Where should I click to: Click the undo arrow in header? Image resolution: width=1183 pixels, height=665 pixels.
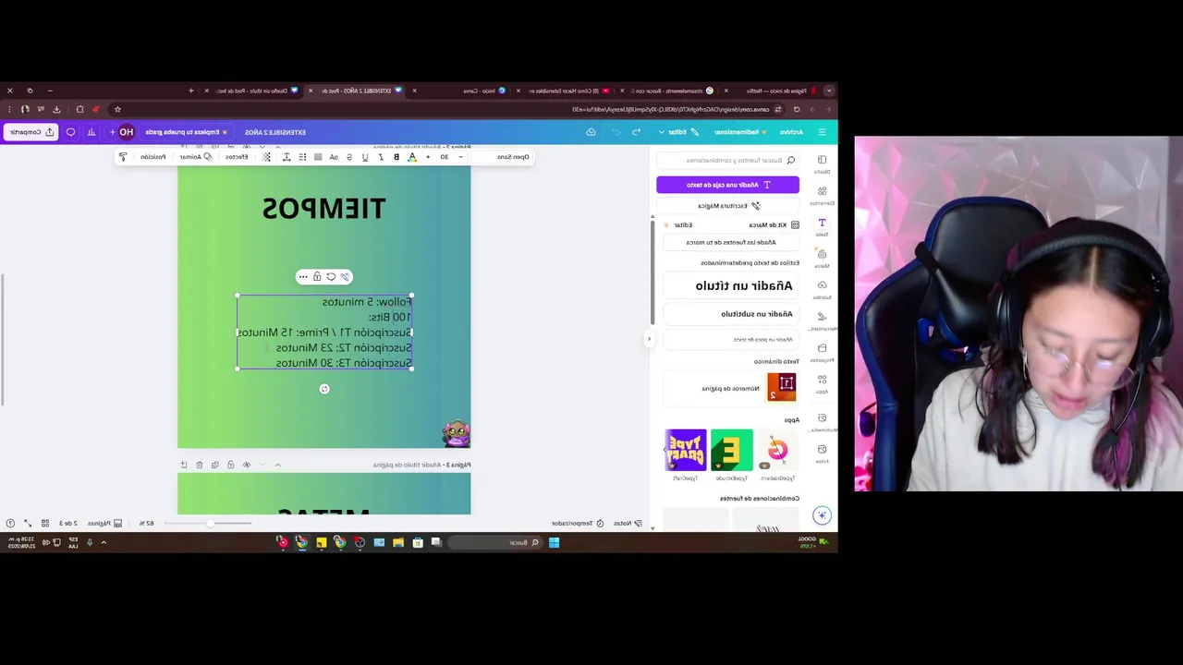(x=636, y=132)
